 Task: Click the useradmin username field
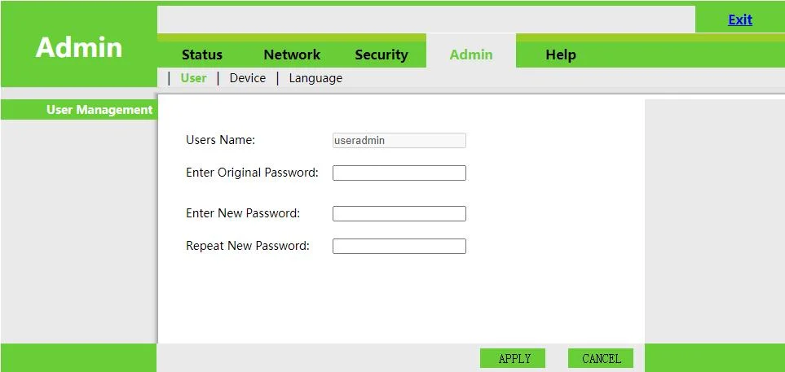(x=399, y=140)
